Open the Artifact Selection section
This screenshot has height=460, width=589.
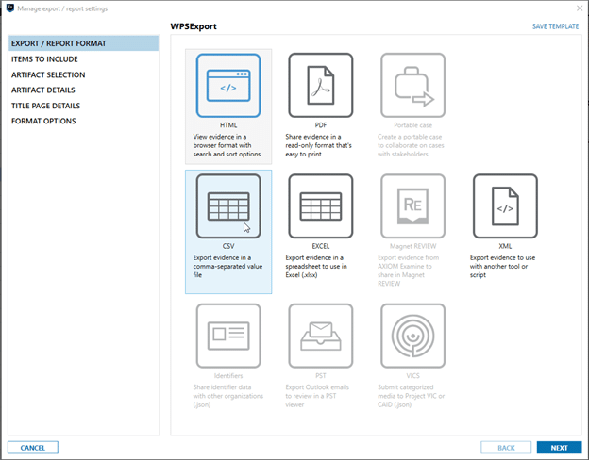coord(83,74)
